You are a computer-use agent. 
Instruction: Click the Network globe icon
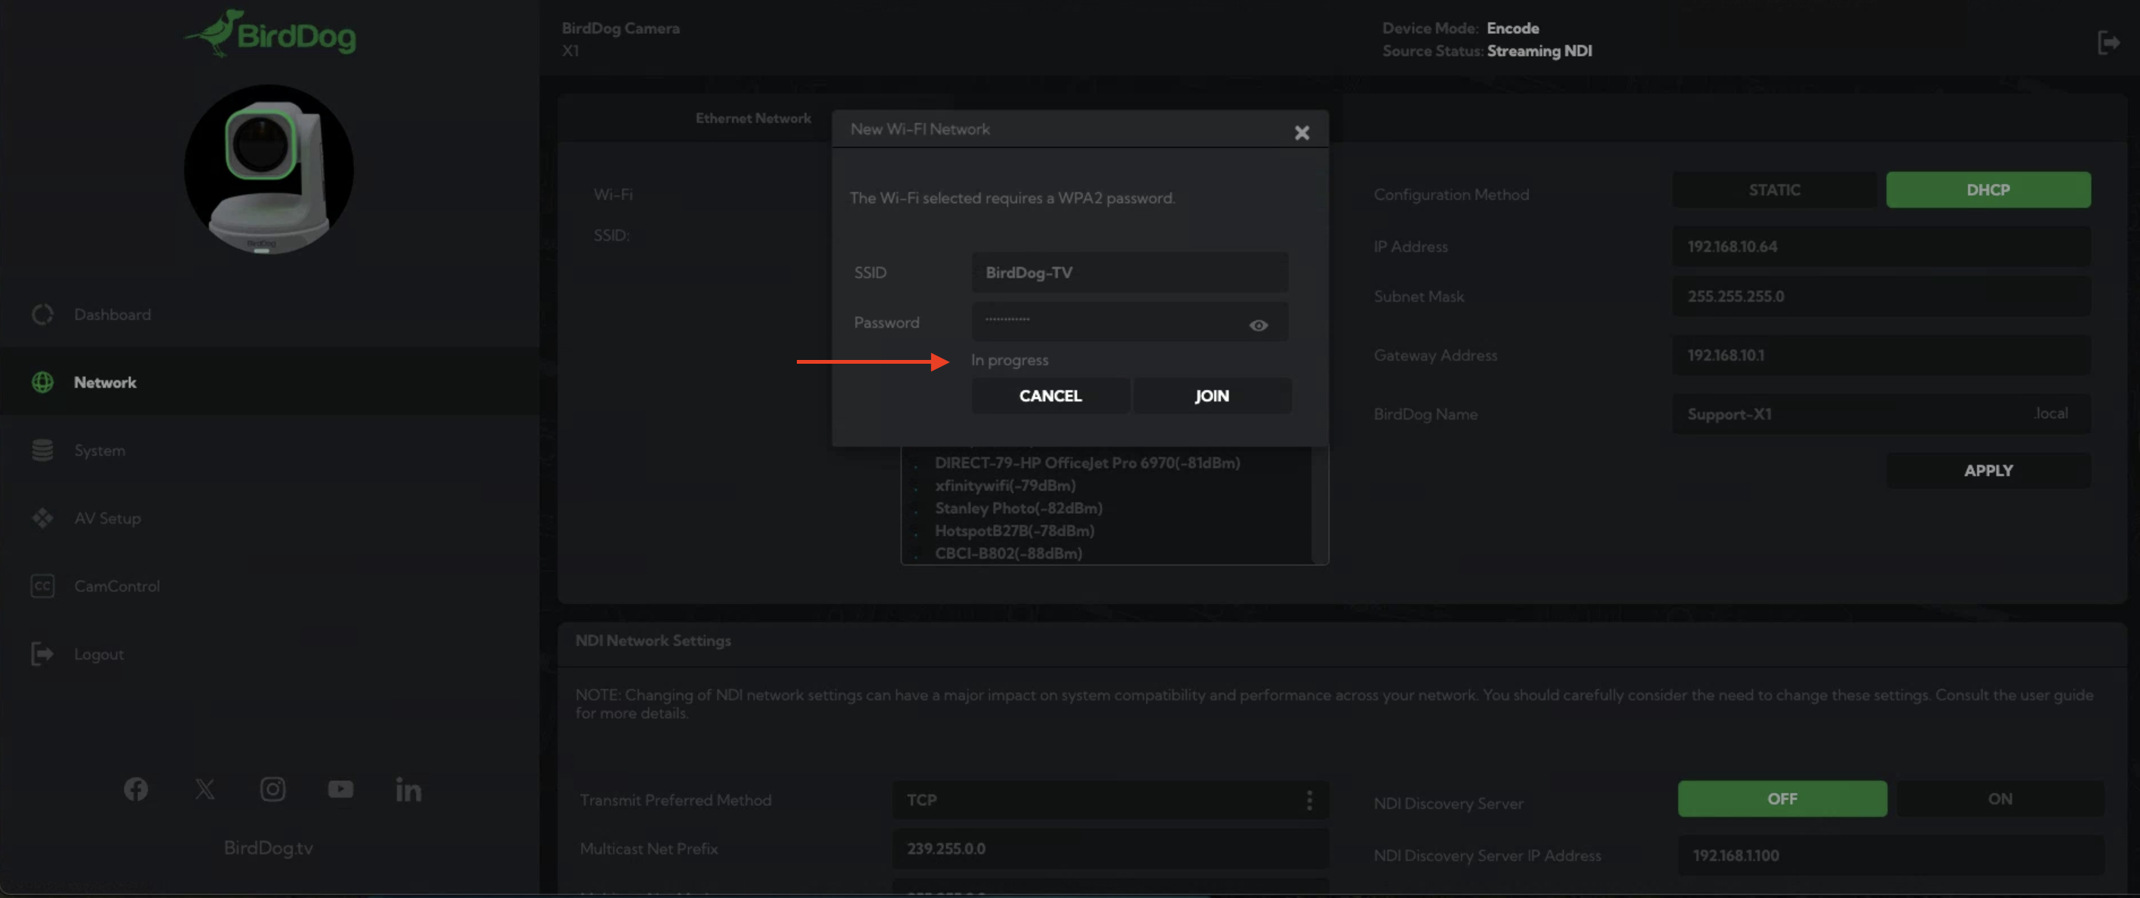(x=42, y=382)
